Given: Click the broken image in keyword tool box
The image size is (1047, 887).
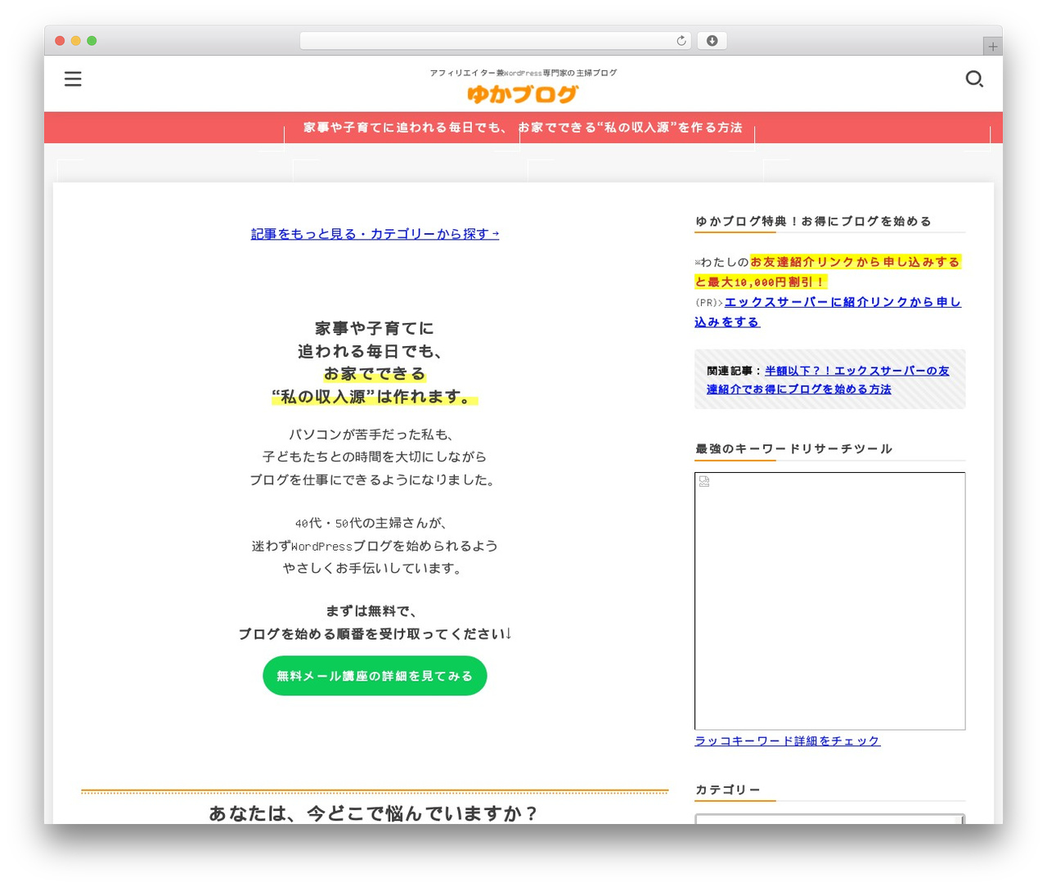Looking at the screenshot, I should pyautogui.click(x=829, y=601).
